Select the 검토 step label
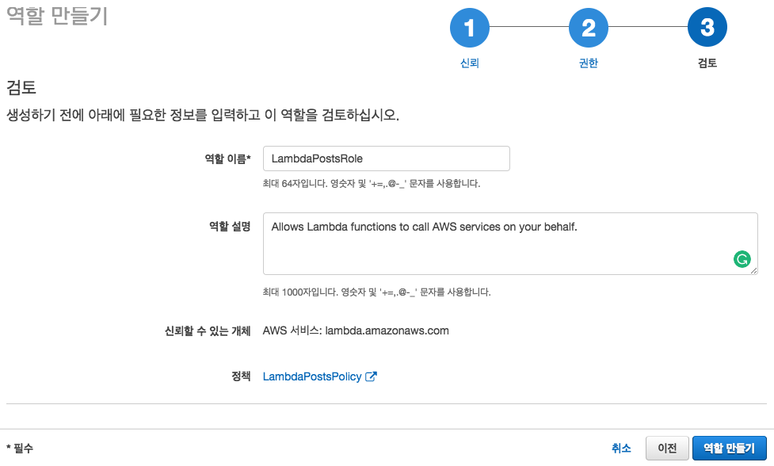This screenshot has height=466, width=774. click(707, 63)
